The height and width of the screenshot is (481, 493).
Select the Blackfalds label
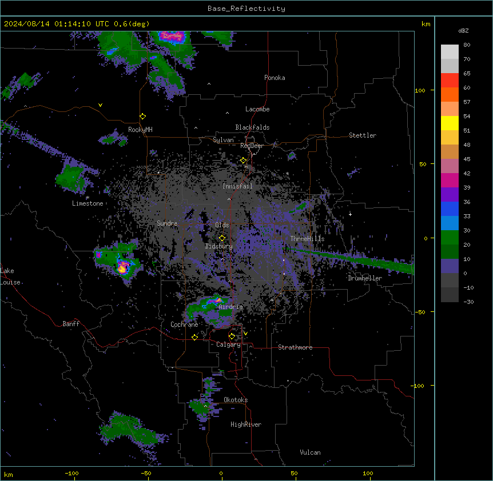[252, 127]
